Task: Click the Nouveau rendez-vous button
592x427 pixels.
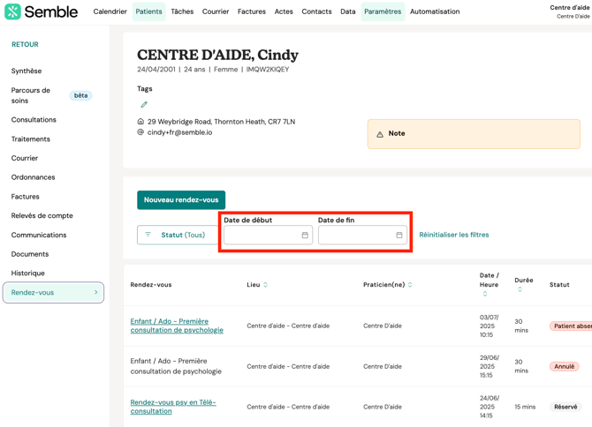Action: tap(181, 200)
